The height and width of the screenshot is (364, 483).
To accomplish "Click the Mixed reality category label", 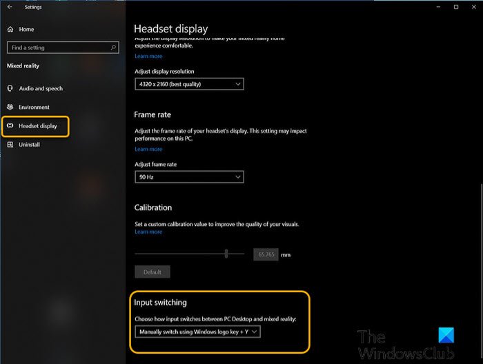I will click(23, 65).
